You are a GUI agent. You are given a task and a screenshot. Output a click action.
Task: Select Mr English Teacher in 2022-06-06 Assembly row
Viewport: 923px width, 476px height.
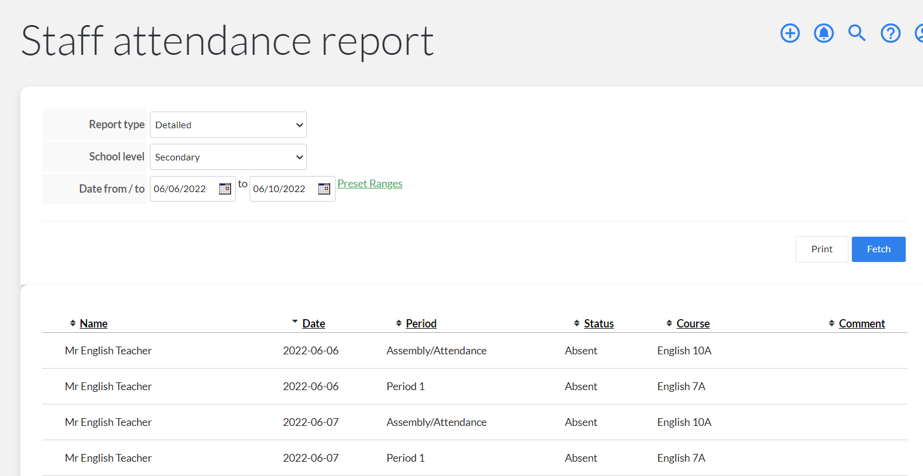[x=108, y=351]
